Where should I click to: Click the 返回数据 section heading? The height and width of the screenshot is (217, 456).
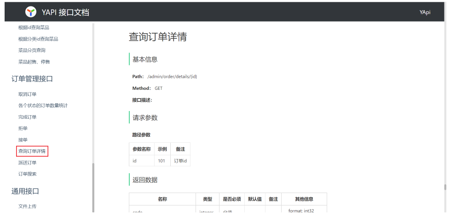click(x=145, y=180)
